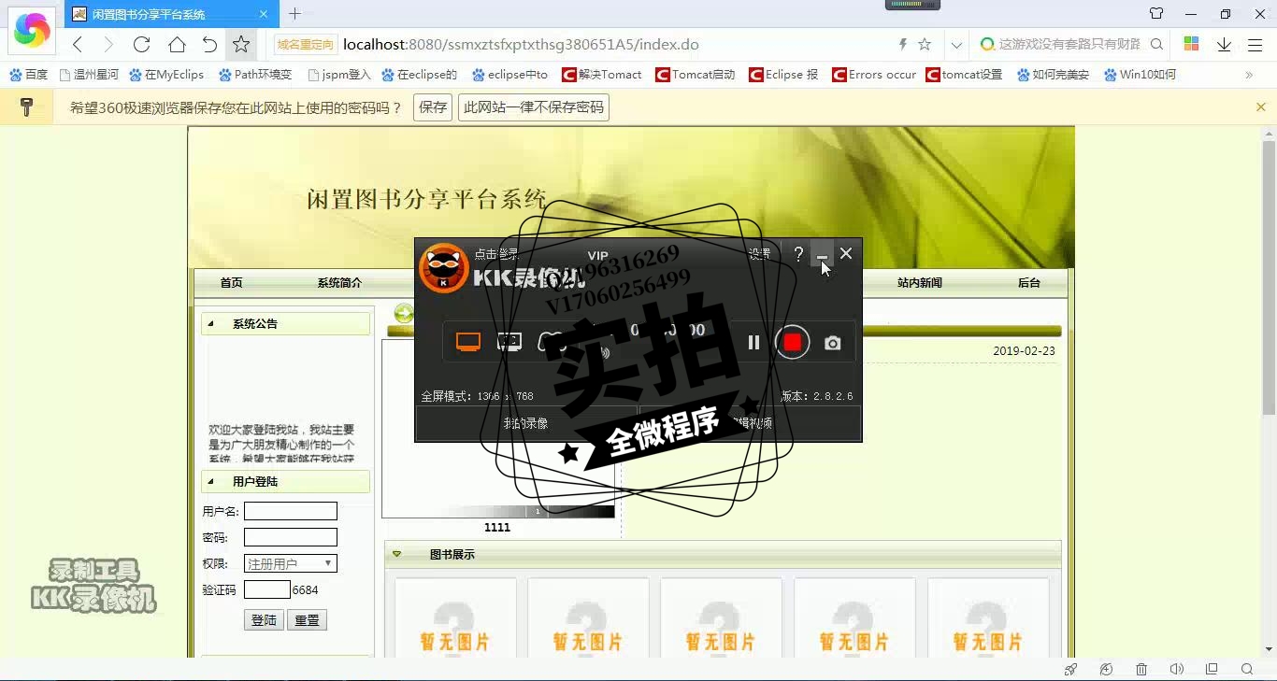The width and height of the screenshot is (1277, 681).
Task: Expand more bookmarks chevron
Action: 1249,75
